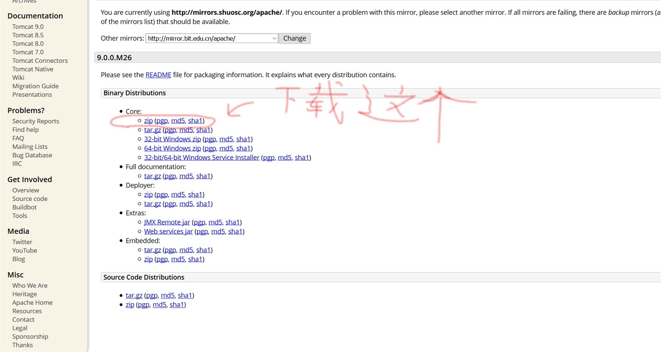Download the Deployer tar.gz
This screenshot has height=352, width=661.
pos(152,204)
